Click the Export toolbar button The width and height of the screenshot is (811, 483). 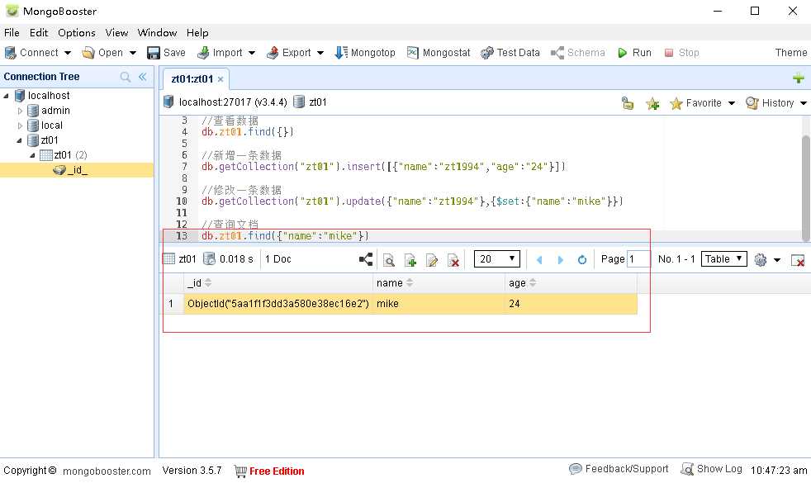(x=288, y=53)
